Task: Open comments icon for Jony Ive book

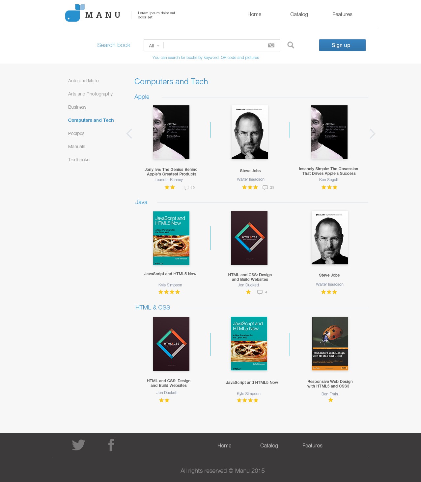Action: 186,188
